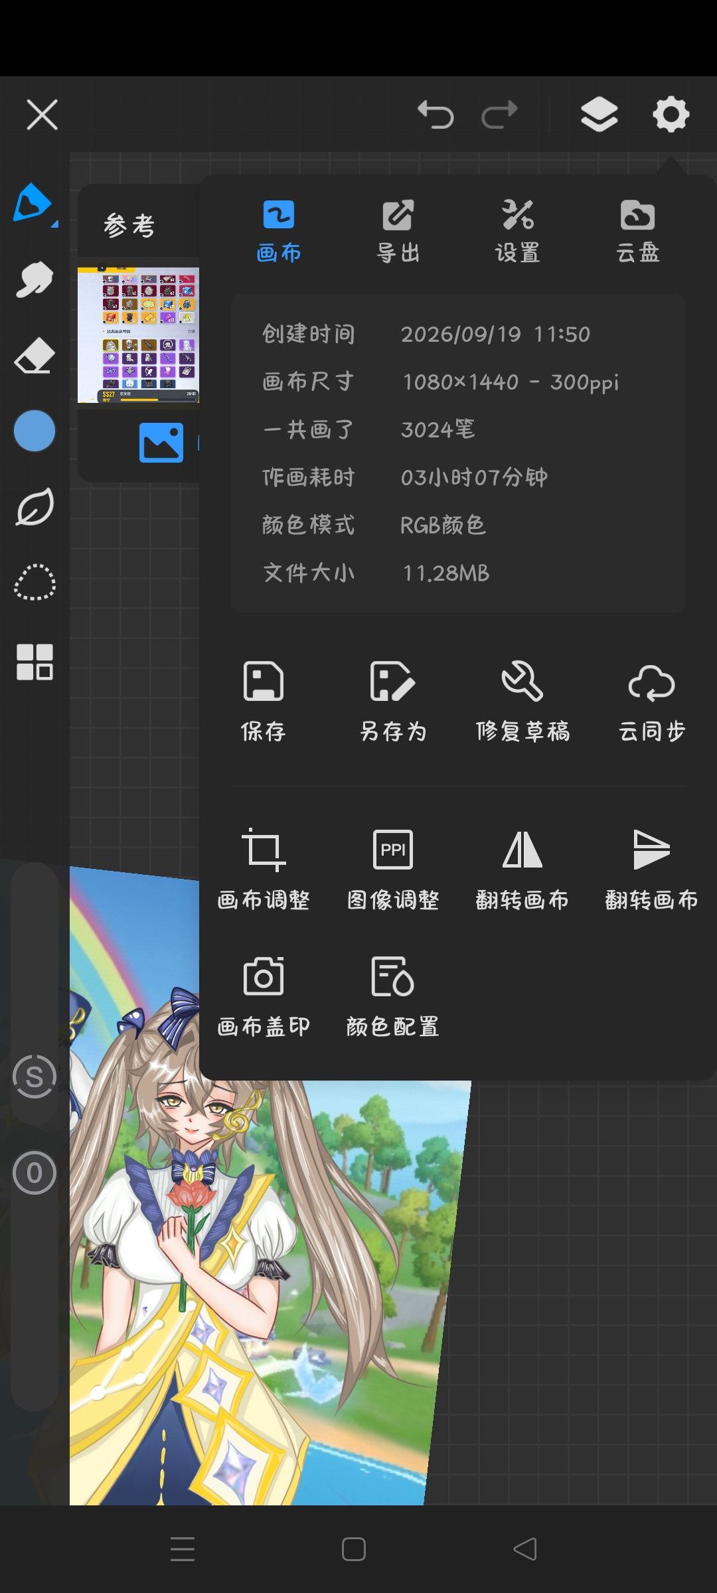Select the smudge tool
The height and width of the screenshot is (1593, 717).
coord(35,279)
